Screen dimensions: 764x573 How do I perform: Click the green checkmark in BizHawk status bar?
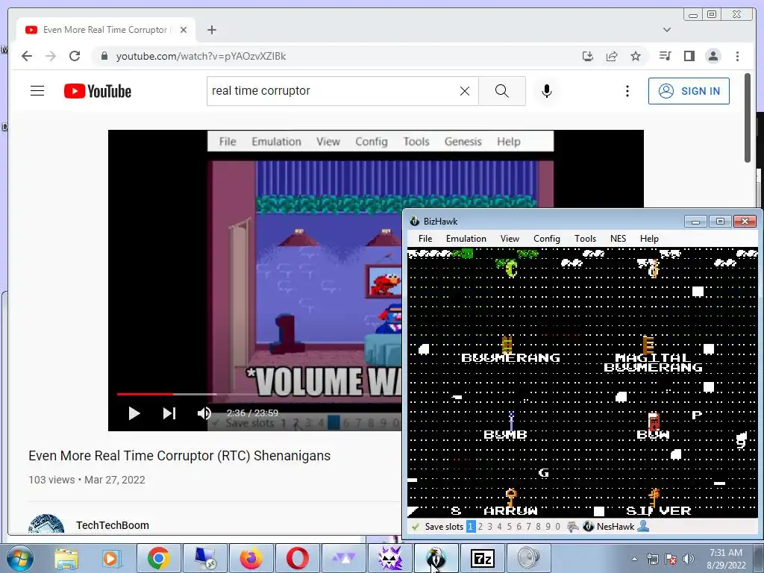pyautogui.click(x=416, y=527)
